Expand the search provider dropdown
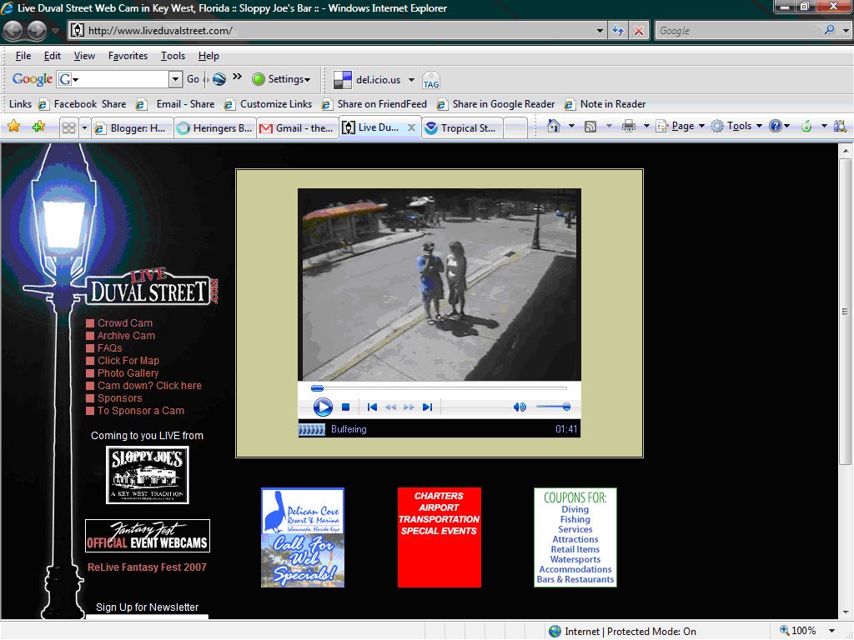854x640 pixels. (845, 31)
